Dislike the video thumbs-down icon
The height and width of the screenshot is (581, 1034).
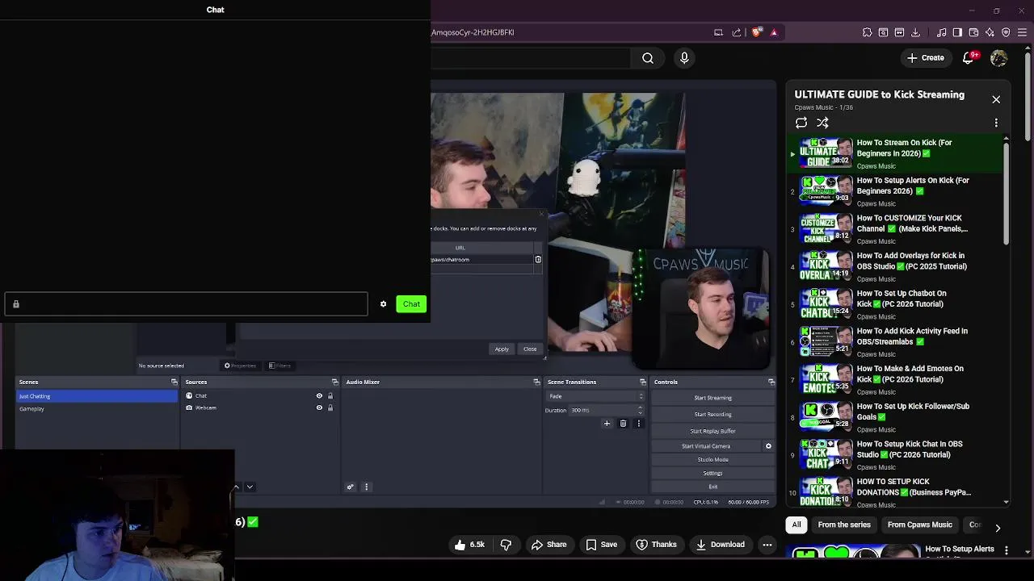pos(506,545)
